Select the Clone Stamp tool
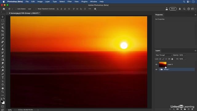 2,49
